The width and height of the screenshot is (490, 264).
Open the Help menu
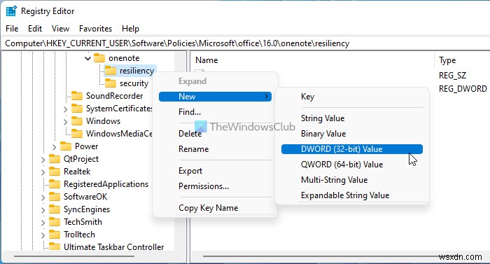[x=130, y=29]
